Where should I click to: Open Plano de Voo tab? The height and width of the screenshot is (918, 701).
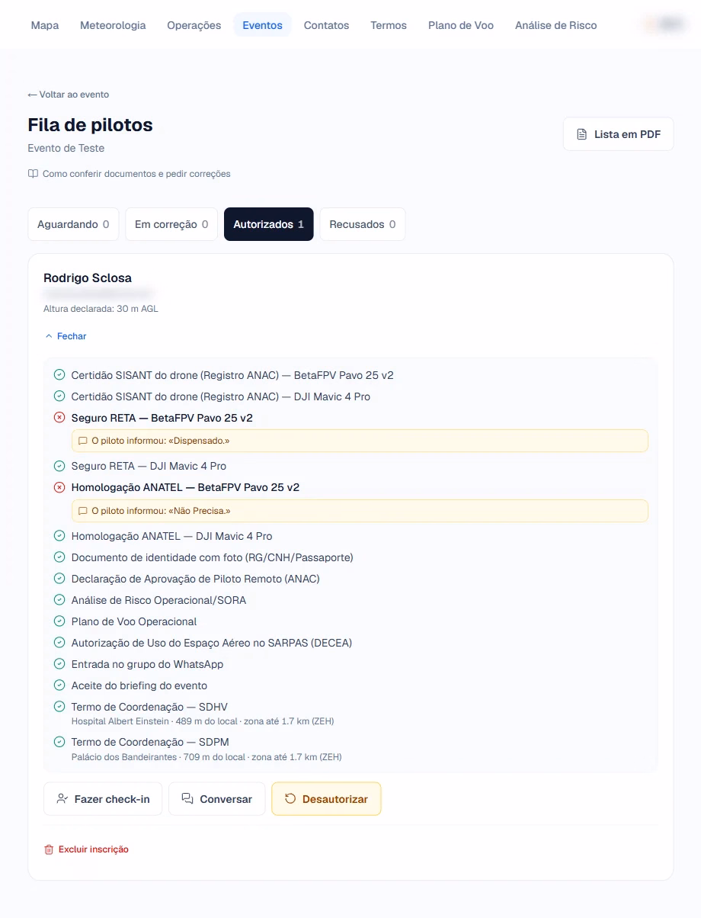(461, 25)
